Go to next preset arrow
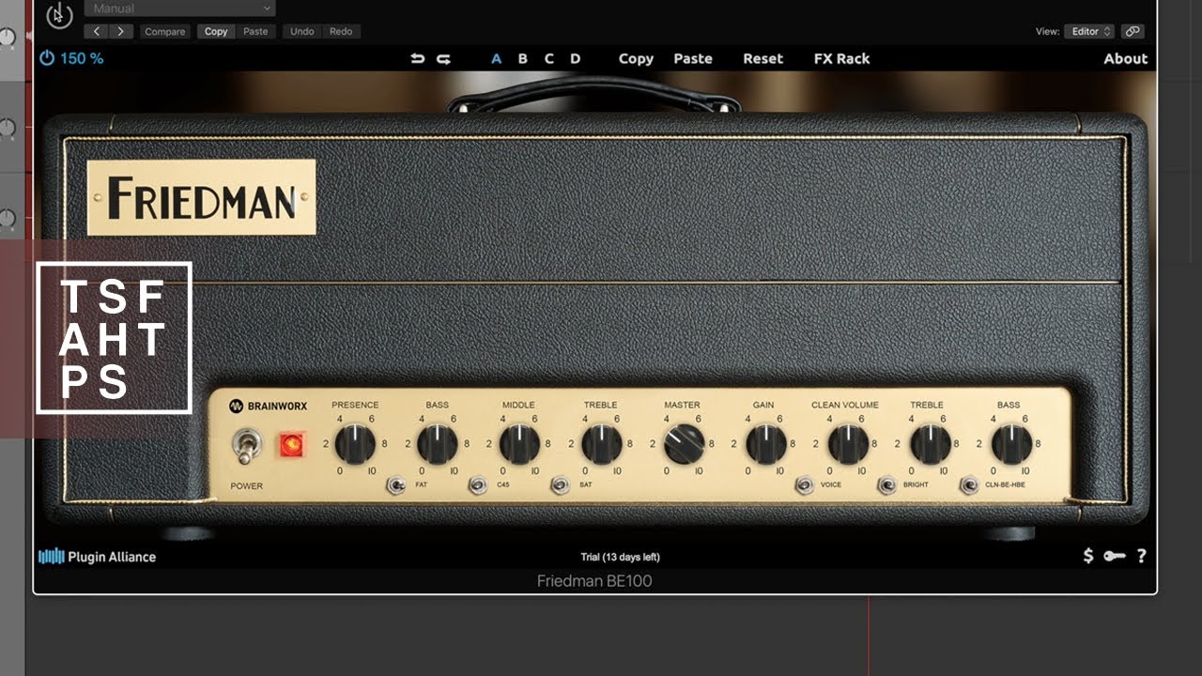This screenshot has width=1202, height=676. pyautogui.click(x=121, y=31)
